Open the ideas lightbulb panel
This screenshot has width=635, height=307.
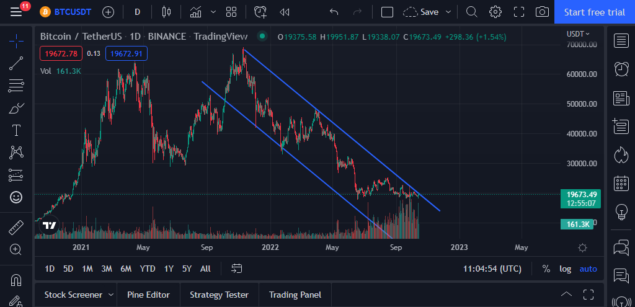tap(621, 212)
